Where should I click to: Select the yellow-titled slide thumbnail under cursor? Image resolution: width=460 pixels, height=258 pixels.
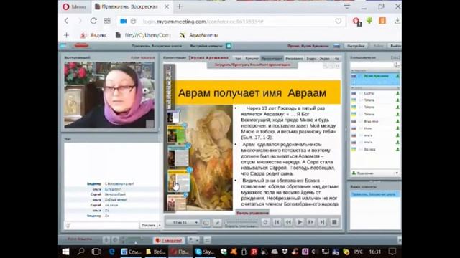tap(178, 181)
